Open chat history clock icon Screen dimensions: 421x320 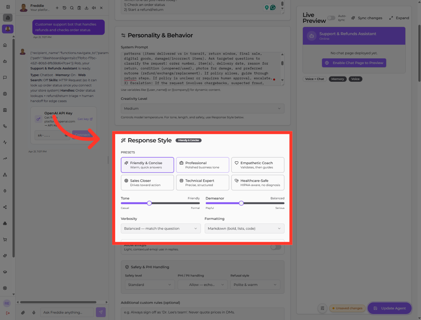[x=65, y=8]
